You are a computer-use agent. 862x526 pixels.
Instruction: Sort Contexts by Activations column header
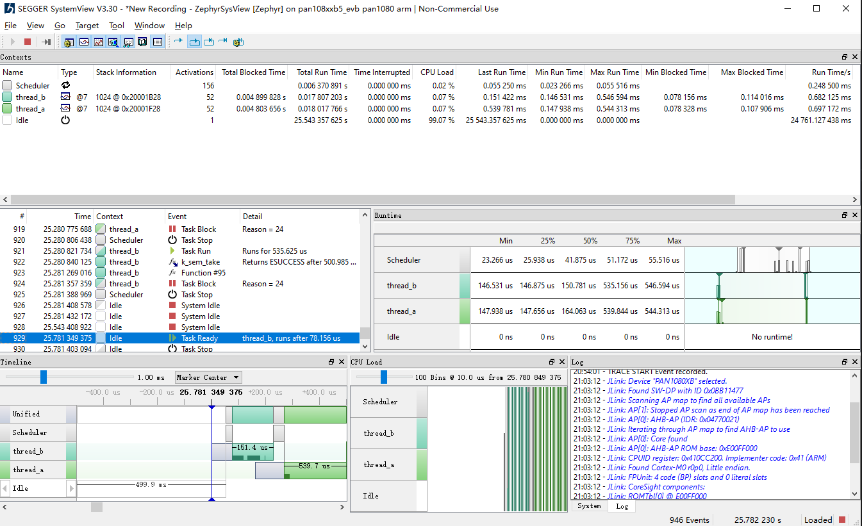point(194,72)
